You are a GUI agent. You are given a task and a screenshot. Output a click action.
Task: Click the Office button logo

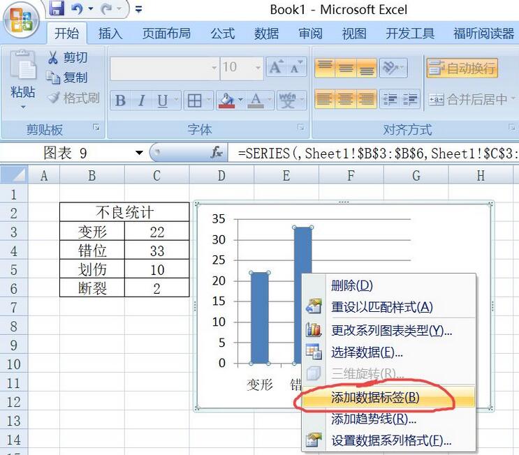21,20
